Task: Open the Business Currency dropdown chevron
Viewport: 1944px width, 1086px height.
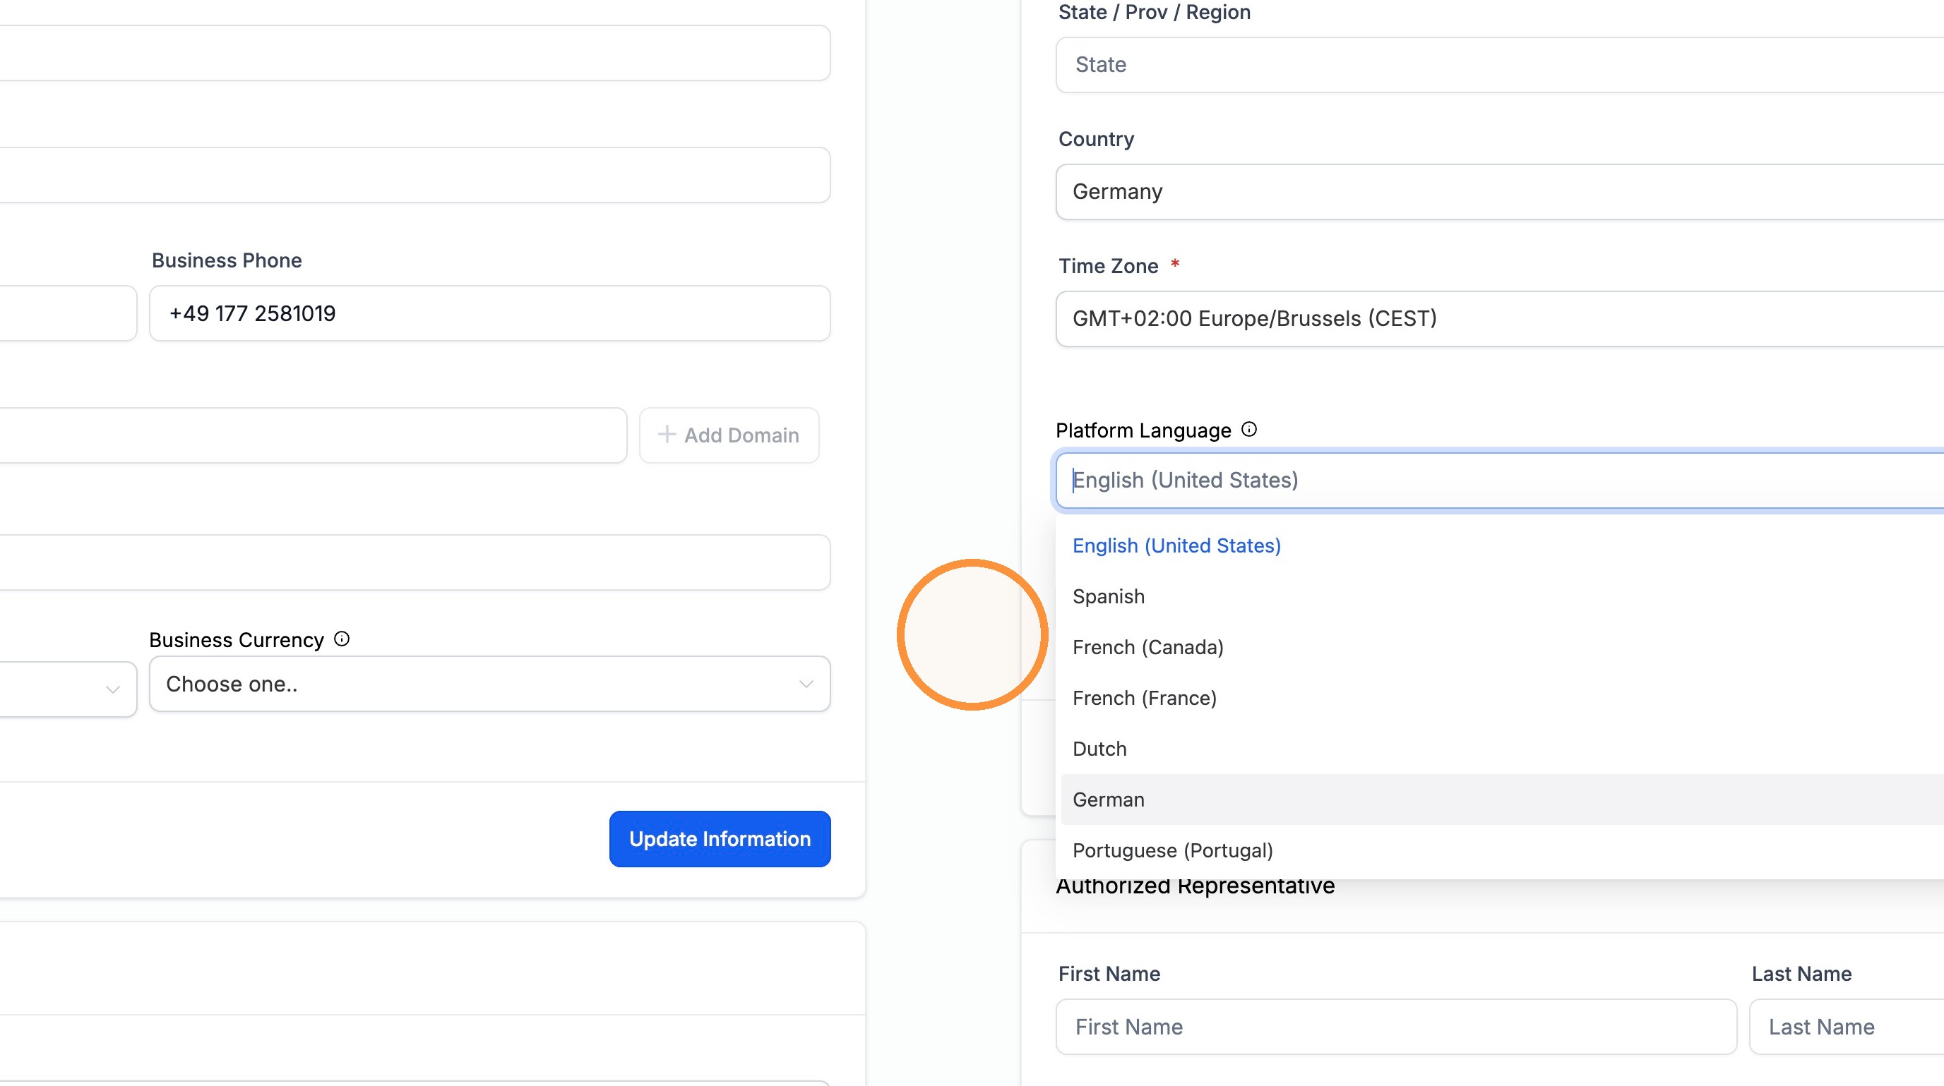Action: pos(806,684)
